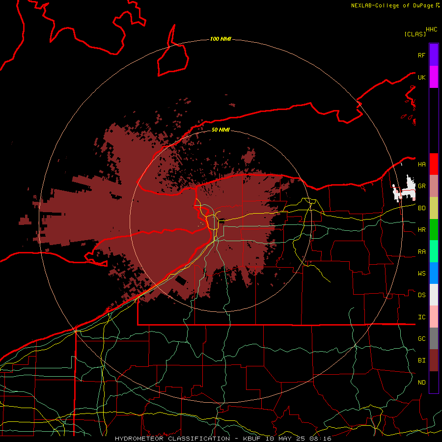Click the HA legend label
The width and height of the screenshot is (442, 442).
click(x=421, y=164)
